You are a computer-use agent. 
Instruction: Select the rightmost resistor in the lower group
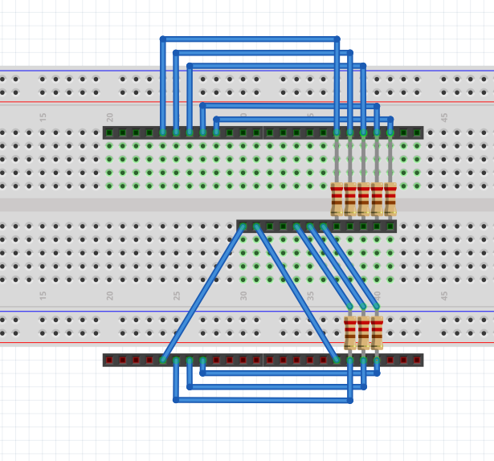pos(377,332)
